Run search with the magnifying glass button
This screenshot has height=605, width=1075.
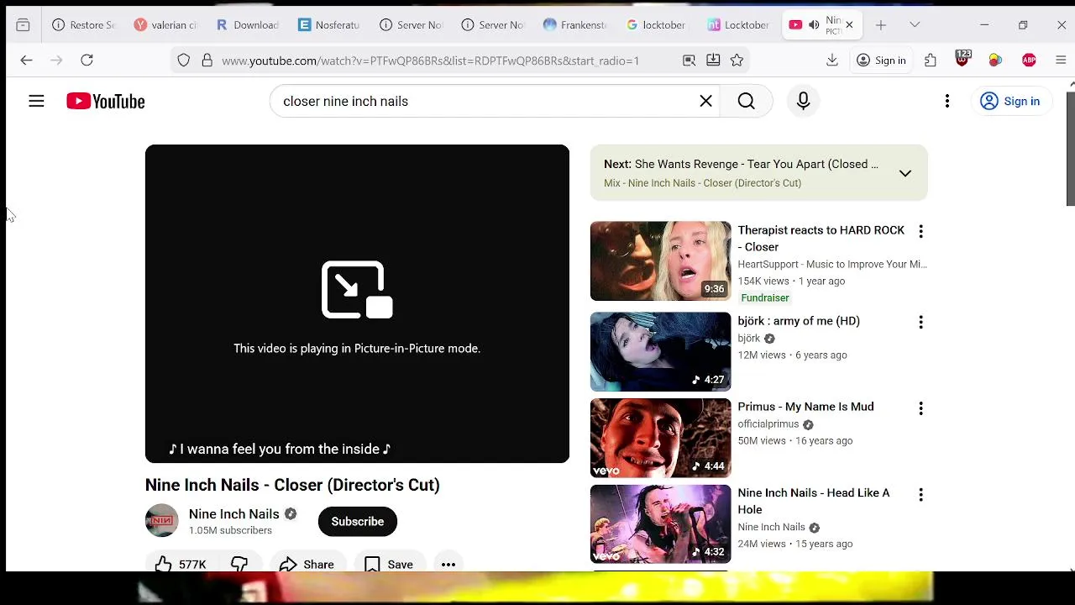click(x=746, y=101)
